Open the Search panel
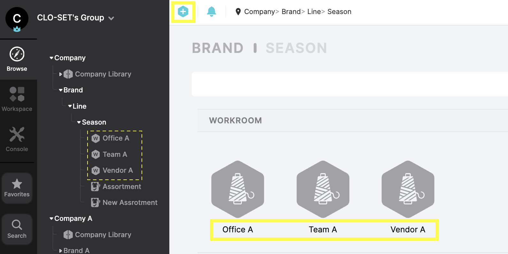 pos(17,229)
